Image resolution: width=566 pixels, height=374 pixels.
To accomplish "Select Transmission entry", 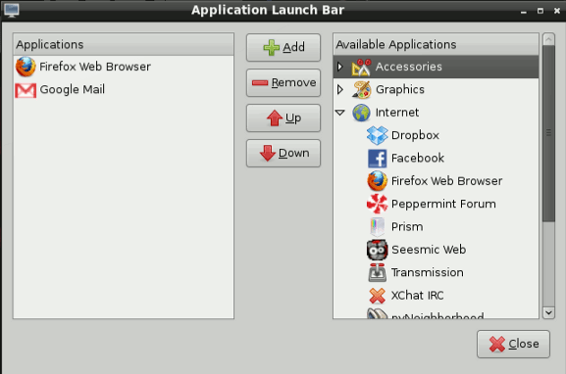I will 428,273.
